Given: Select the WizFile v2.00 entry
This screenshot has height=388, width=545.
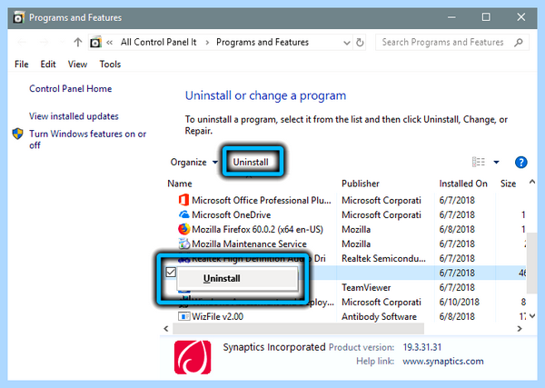Looking at the screenshot, I should [x=217, y=317].
